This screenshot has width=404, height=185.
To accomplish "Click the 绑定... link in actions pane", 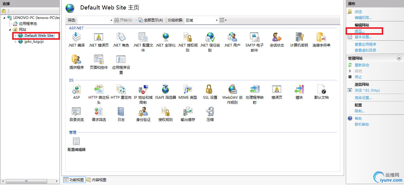I will point(359,31).
